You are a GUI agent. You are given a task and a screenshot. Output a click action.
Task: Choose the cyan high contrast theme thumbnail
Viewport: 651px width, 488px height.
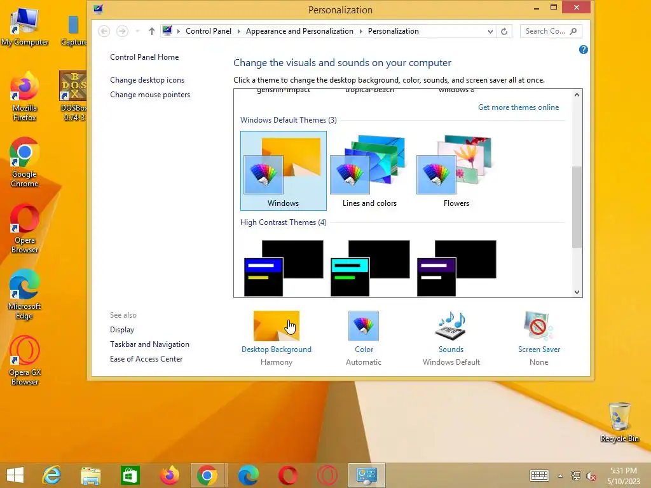coord(370,268)
